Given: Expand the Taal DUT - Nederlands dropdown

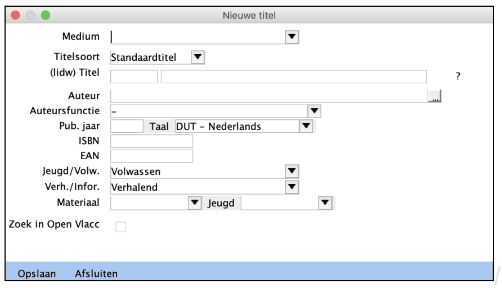Looking at the screenshot, I should 306,127.
